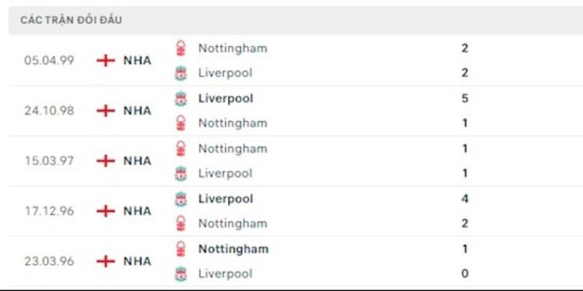The width and height of the screenshot is (583, 291).
Task: Open Nottingham team name in 15.03.97 match
Action: click(x=232, y=148)
